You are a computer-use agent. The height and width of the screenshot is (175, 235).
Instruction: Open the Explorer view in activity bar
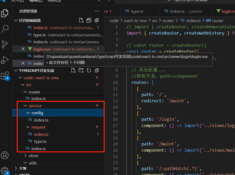[x=5, y=13]
